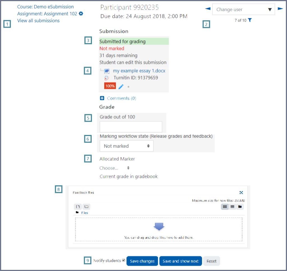This screenshot has height=271, width=287.
Task: Navigate to the next participant with the right arrow
Action: point(280,8)
